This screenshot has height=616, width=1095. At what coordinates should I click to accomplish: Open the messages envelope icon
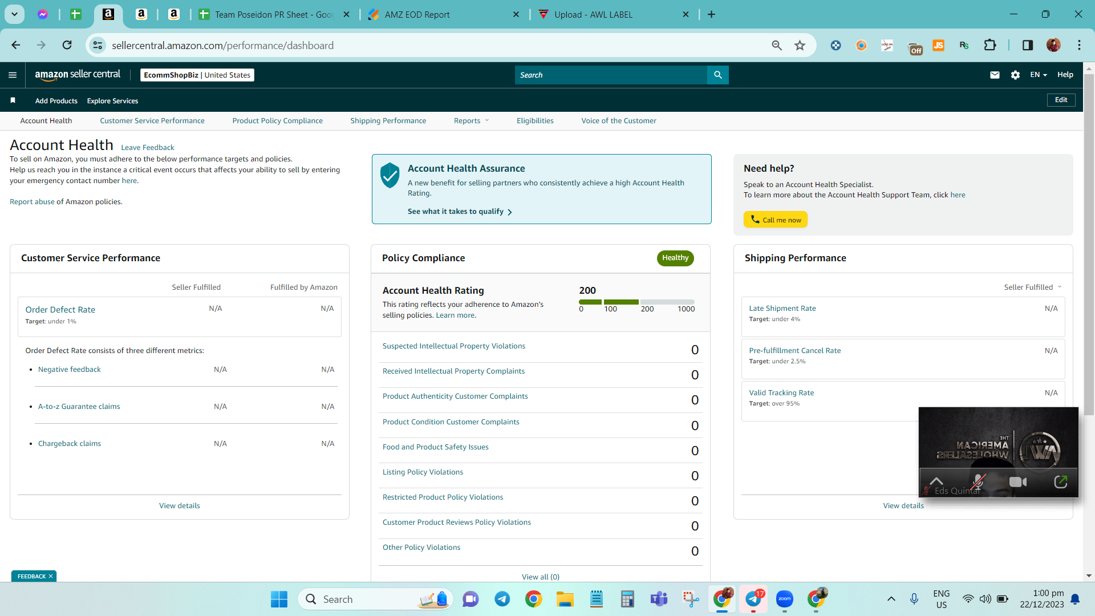point(995,75)
